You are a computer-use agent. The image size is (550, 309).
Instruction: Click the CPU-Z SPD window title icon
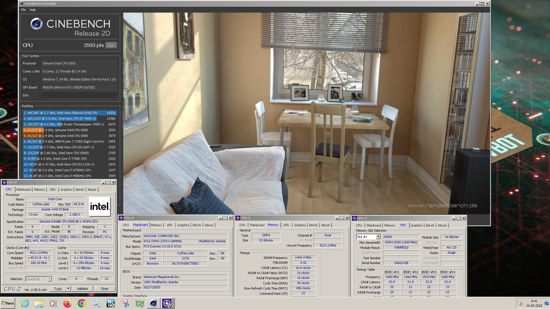(x=355, y=218)
